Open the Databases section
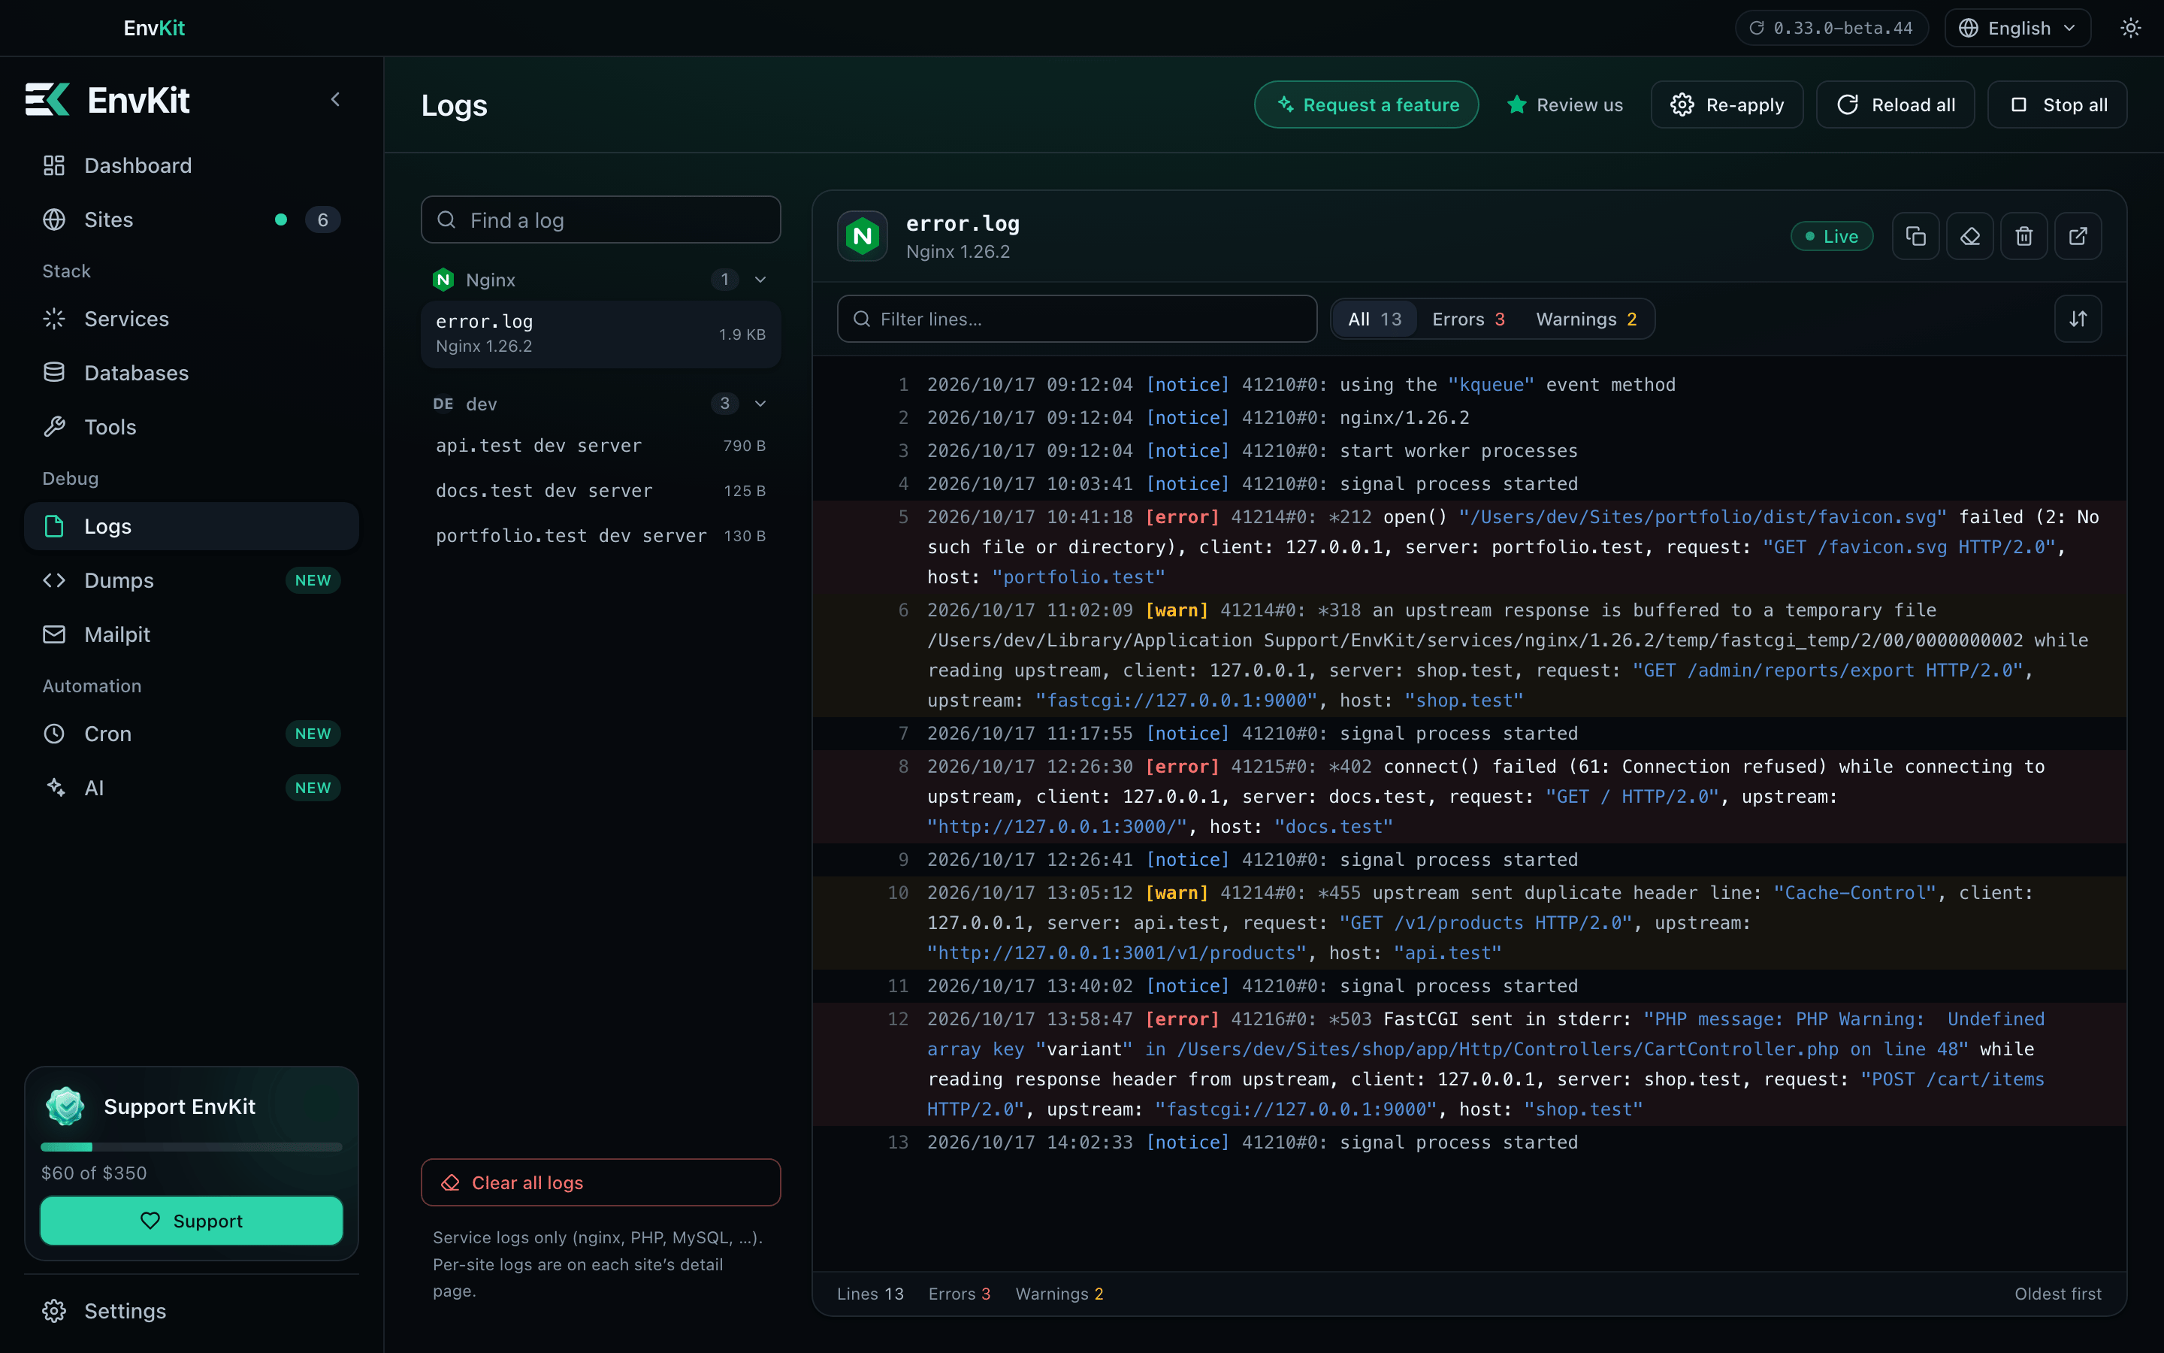2164x1353 pixels. click(x=192, y=373)
